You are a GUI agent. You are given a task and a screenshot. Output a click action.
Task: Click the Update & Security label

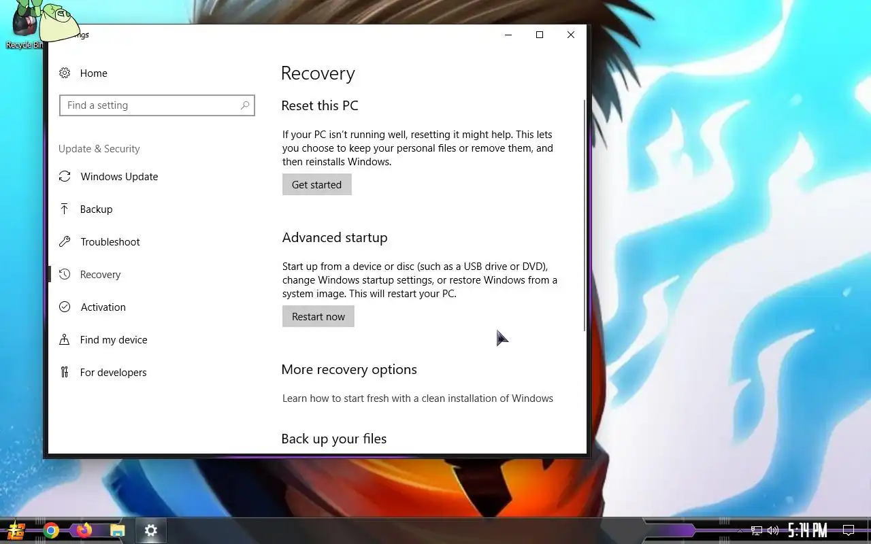(99, 149)
